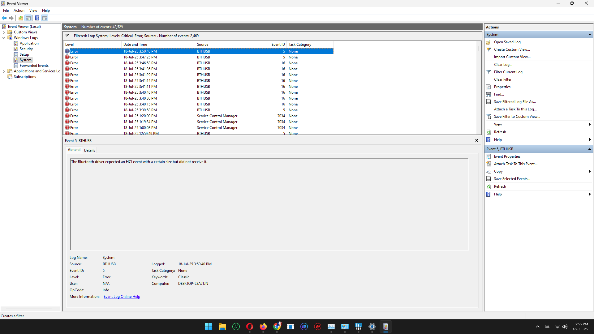
Task: Open the toolbar Help question mark icon
Action: 37,18
